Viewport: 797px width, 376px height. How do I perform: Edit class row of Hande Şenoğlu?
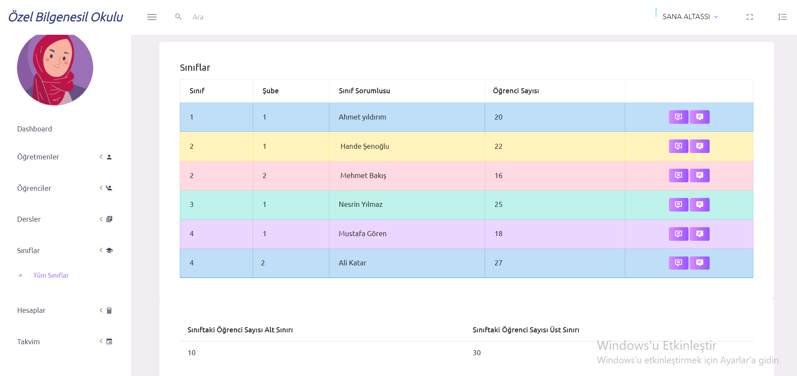699,146
